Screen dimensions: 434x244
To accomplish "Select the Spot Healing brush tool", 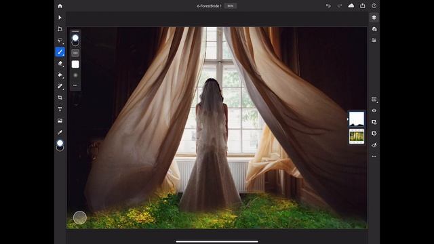I will coord(60,86).
